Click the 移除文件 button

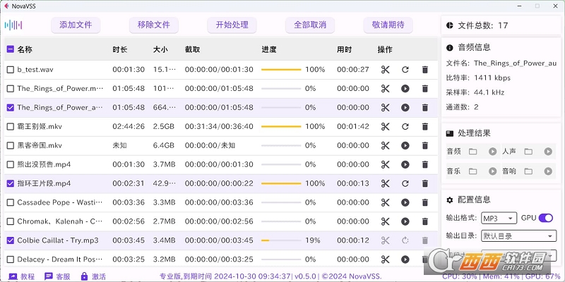pyautogui.click(x=154, y=25)
